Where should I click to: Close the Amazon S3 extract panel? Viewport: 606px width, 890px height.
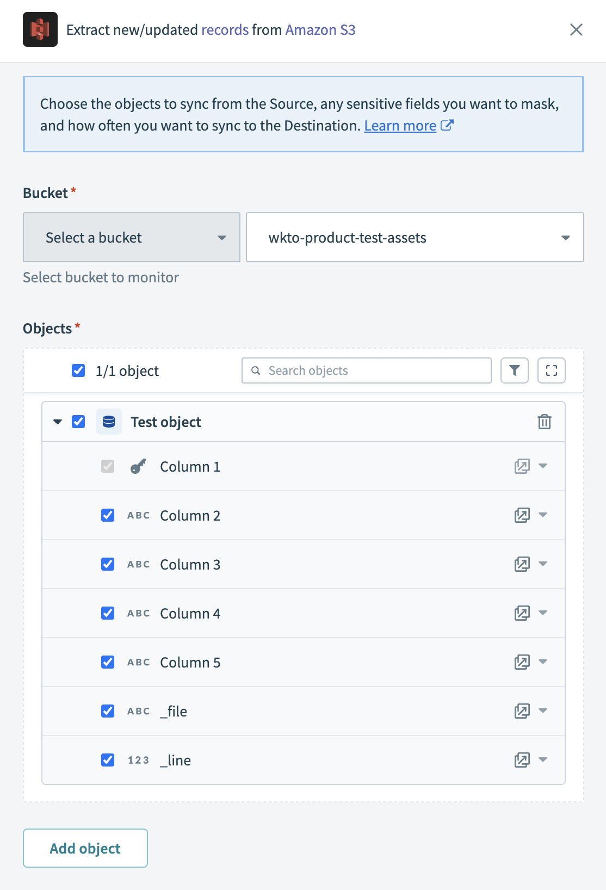click(x=576, y=29)
